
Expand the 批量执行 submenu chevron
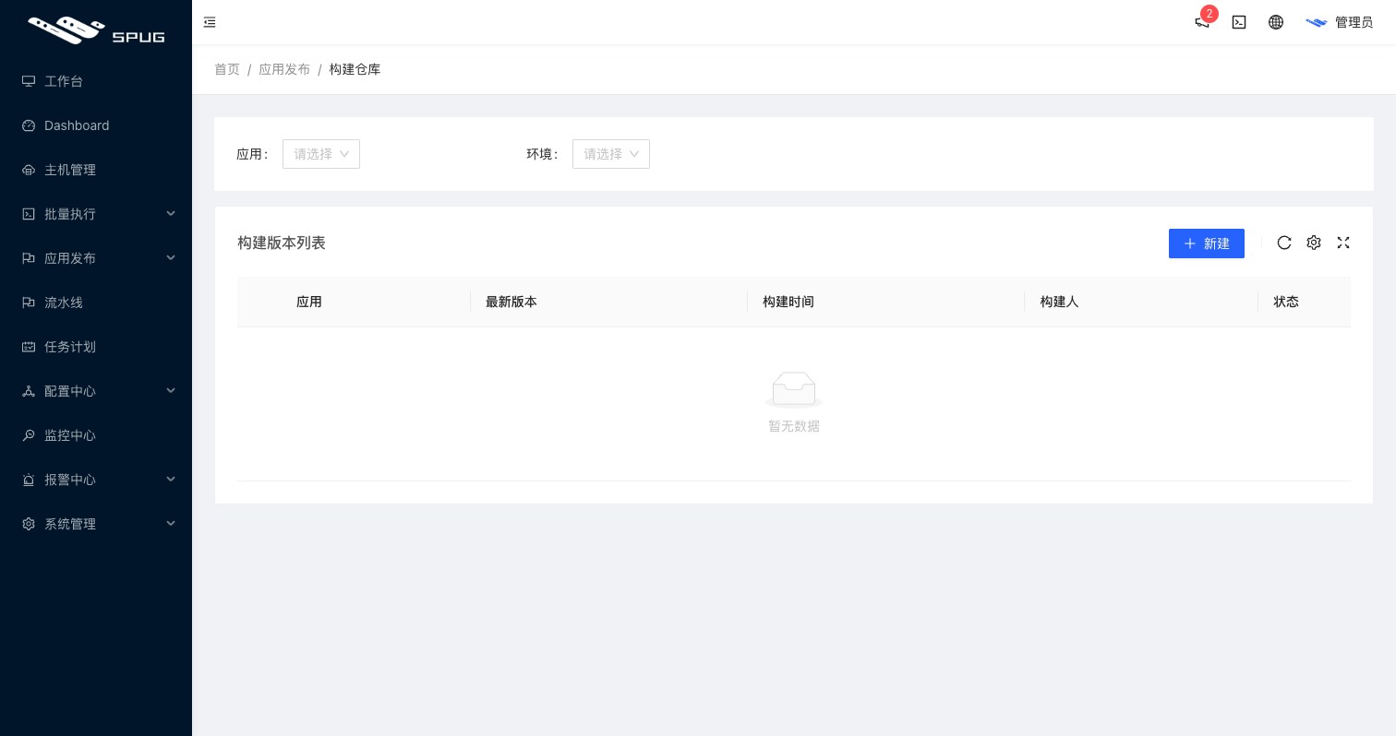point(171,214)
